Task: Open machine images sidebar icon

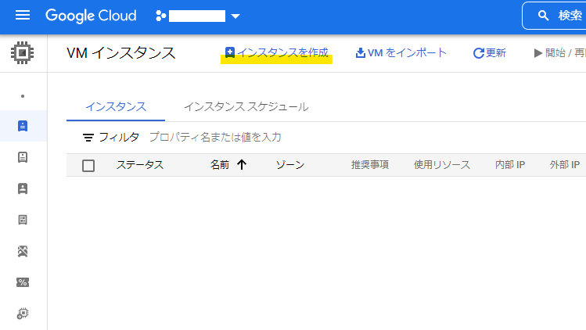Action: (23, 251)
